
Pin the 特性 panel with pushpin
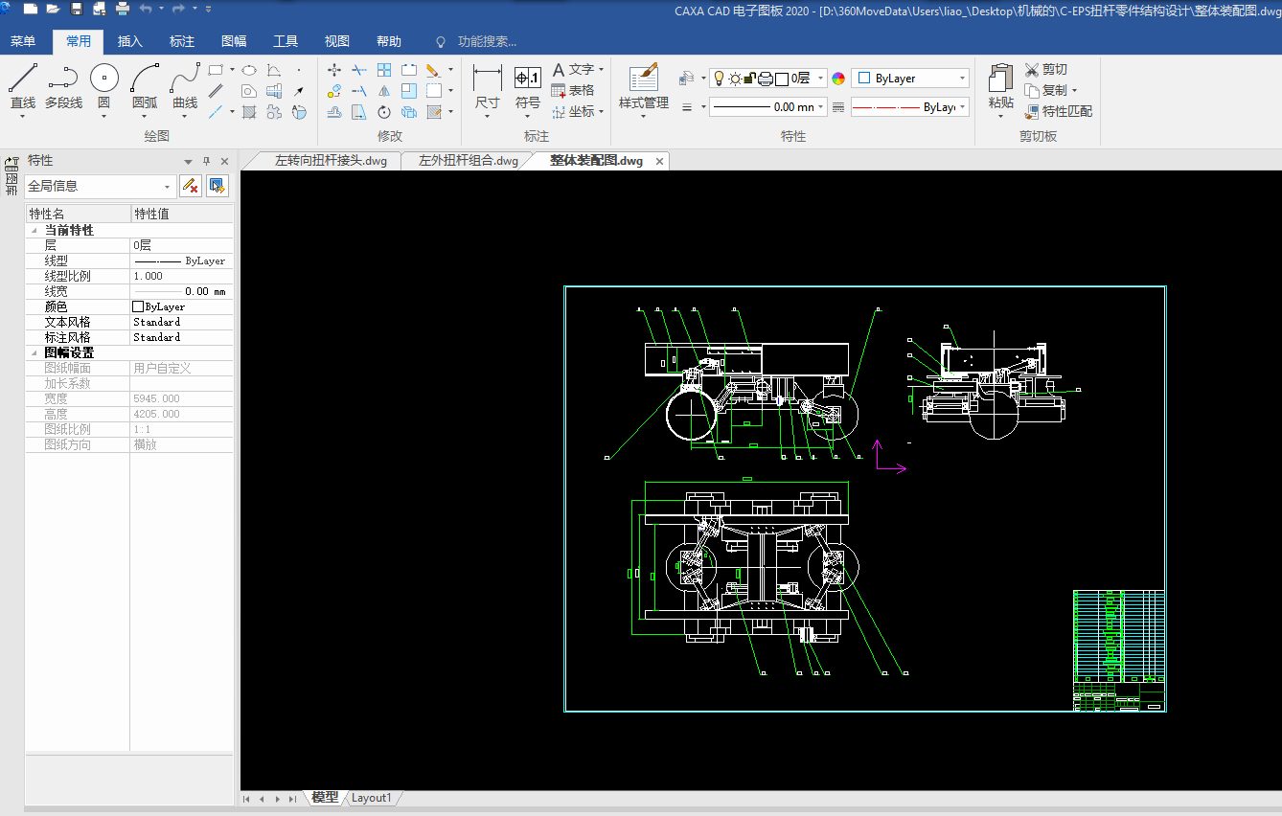point(206,161)
